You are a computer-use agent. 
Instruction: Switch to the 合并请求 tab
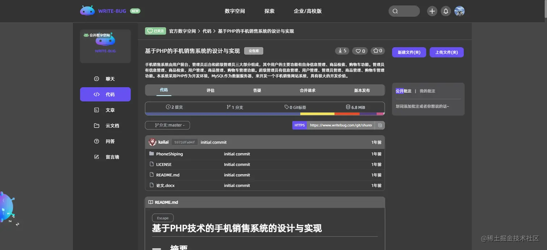pos(307,90)
